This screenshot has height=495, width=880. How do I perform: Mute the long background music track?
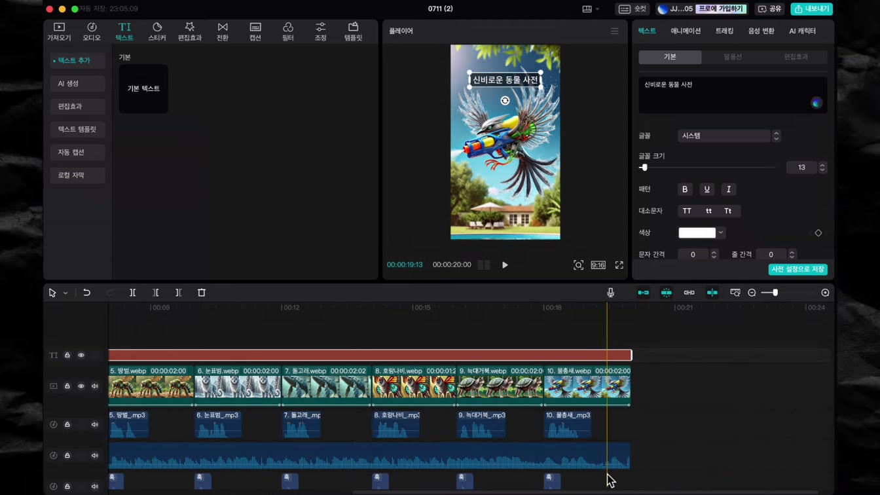point(95,456)
